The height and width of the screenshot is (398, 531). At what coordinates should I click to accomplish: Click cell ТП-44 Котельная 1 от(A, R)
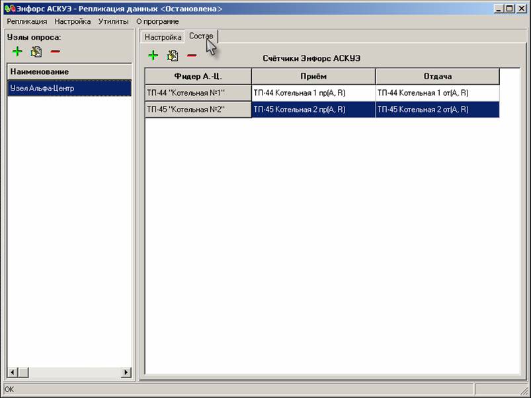click(438, 93)
